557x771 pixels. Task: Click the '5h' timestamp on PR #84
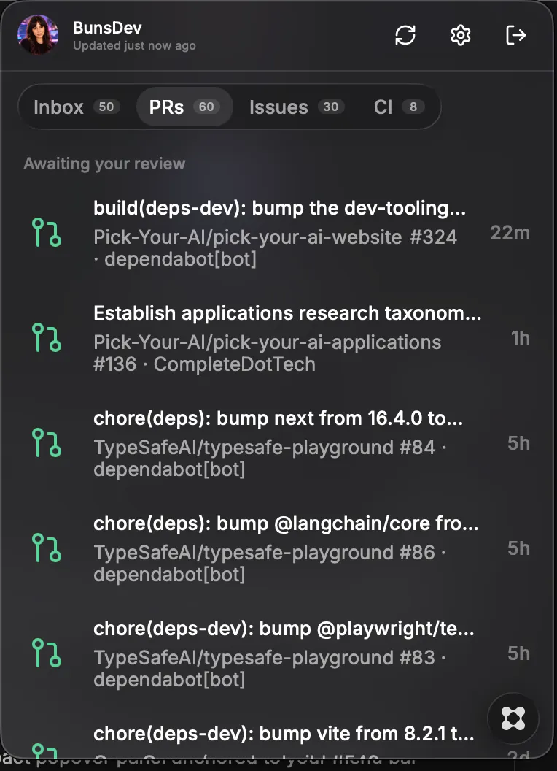click(518, 443)
